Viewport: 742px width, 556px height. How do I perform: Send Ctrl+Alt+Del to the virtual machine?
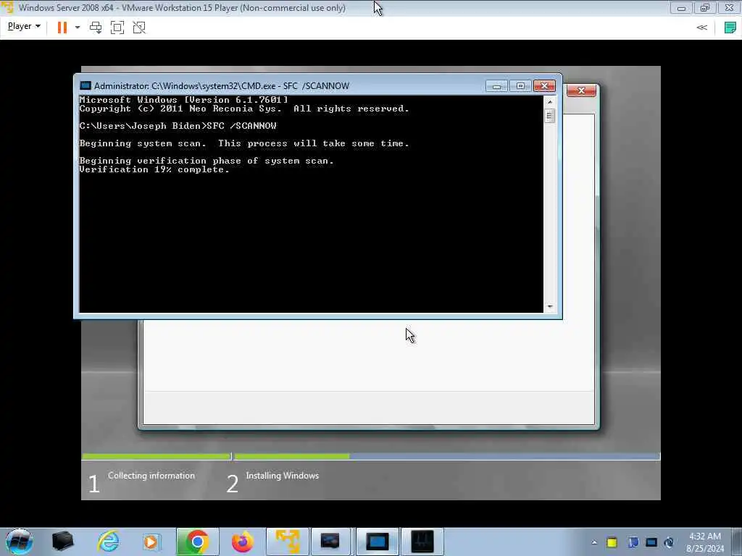[x=96, y=28]
